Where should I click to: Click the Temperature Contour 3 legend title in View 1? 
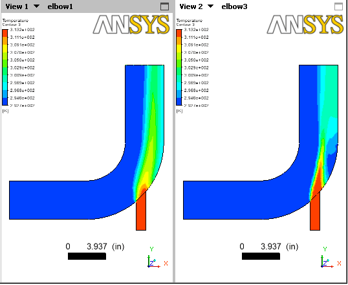pos(16,22)
